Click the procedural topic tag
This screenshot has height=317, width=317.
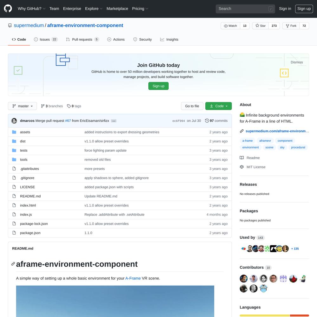point(298,147)
